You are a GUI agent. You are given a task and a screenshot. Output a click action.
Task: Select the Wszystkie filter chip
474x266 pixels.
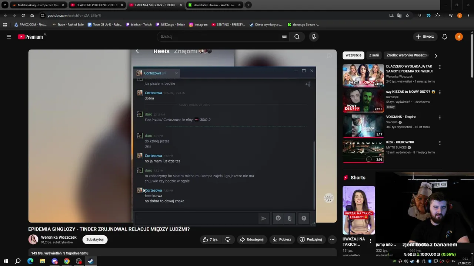coord(353,55)
